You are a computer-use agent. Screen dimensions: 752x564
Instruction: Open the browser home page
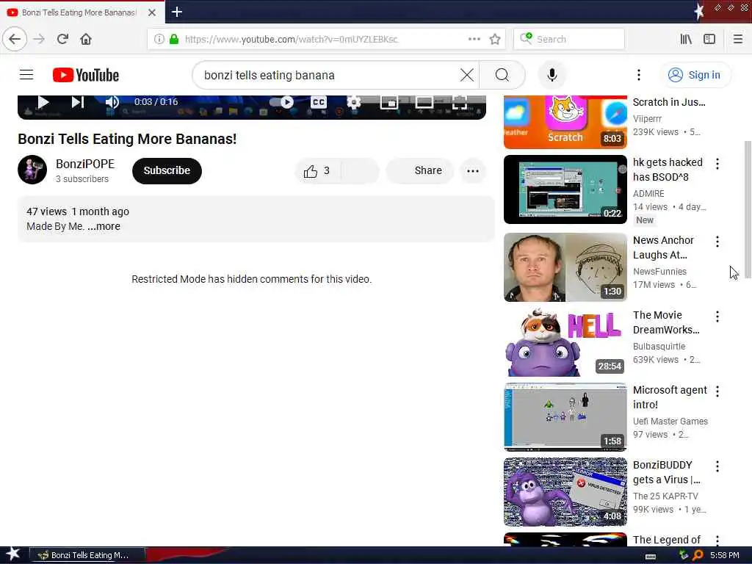(x=86, y=39)
